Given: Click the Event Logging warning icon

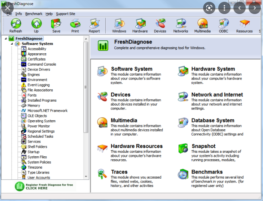Looking at the screenshot, I should 24,85.
